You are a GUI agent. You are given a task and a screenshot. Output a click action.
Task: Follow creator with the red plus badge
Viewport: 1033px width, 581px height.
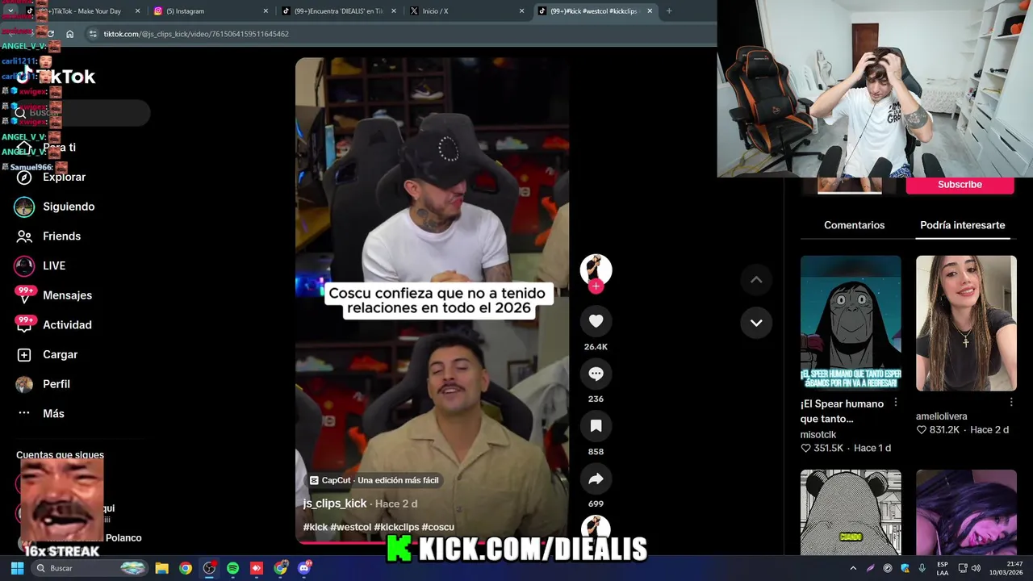pos(596,286)
